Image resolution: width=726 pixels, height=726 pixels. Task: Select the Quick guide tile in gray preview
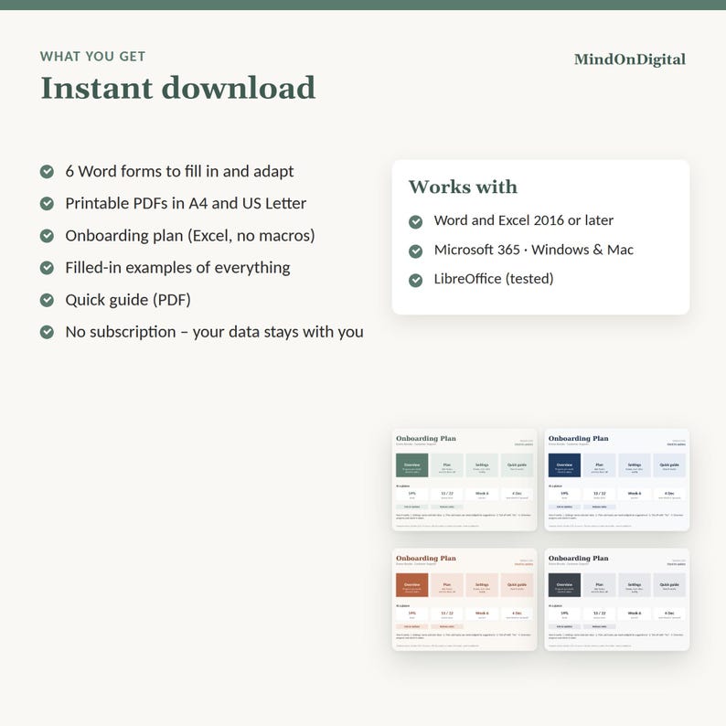pos(669,585)
